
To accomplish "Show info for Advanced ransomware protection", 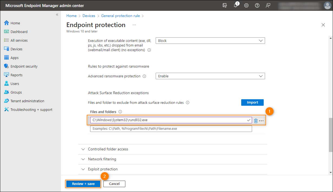I will [x=144, y=76].
